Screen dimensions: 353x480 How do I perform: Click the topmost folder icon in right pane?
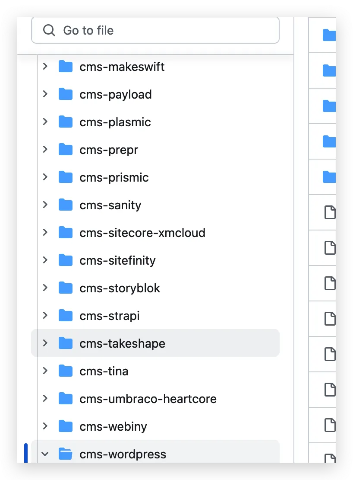click(x=329, y=35)
